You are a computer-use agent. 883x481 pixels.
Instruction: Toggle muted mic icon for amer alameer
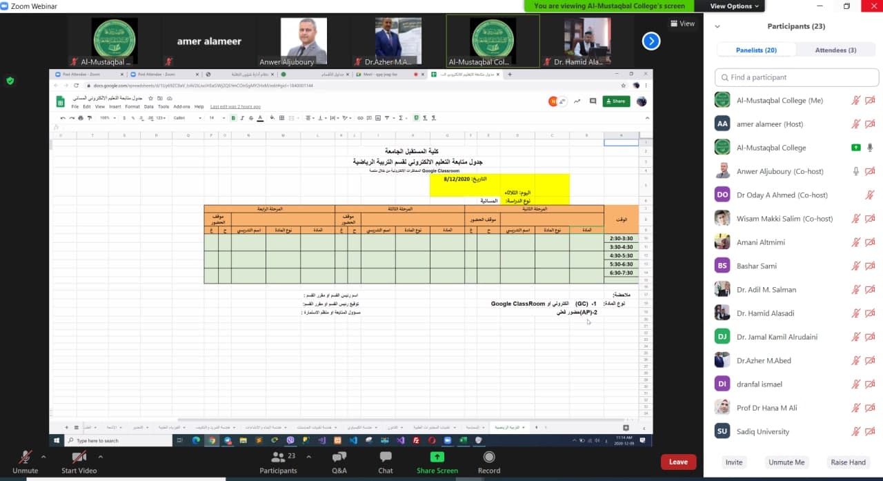tap(856, 124)
